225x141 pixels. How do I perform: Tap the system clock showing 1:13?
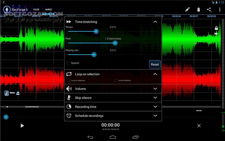click(221, 2)
